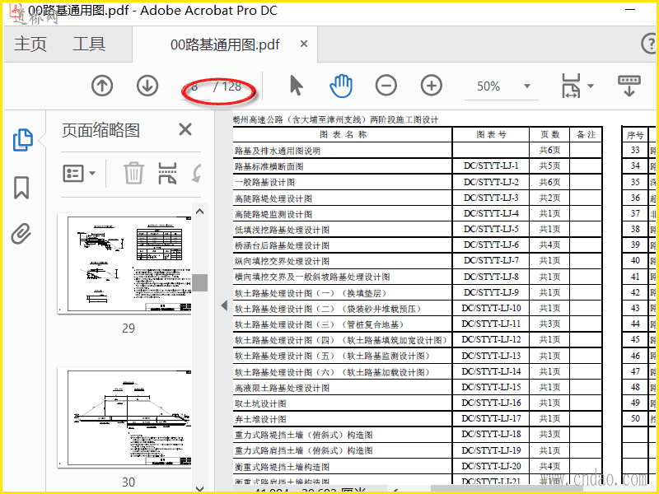This screenshot has width=659, height=494.
Task: Click the cell DC/STYT-LJ-10
Action: point(491,308)
